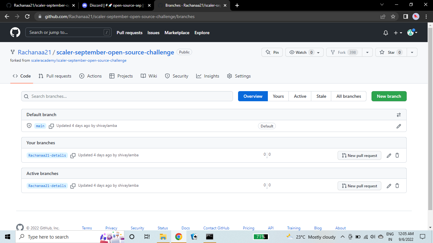This screenshot has height=243, width=433.
Task: Click the New branch button
Action: 389,96
